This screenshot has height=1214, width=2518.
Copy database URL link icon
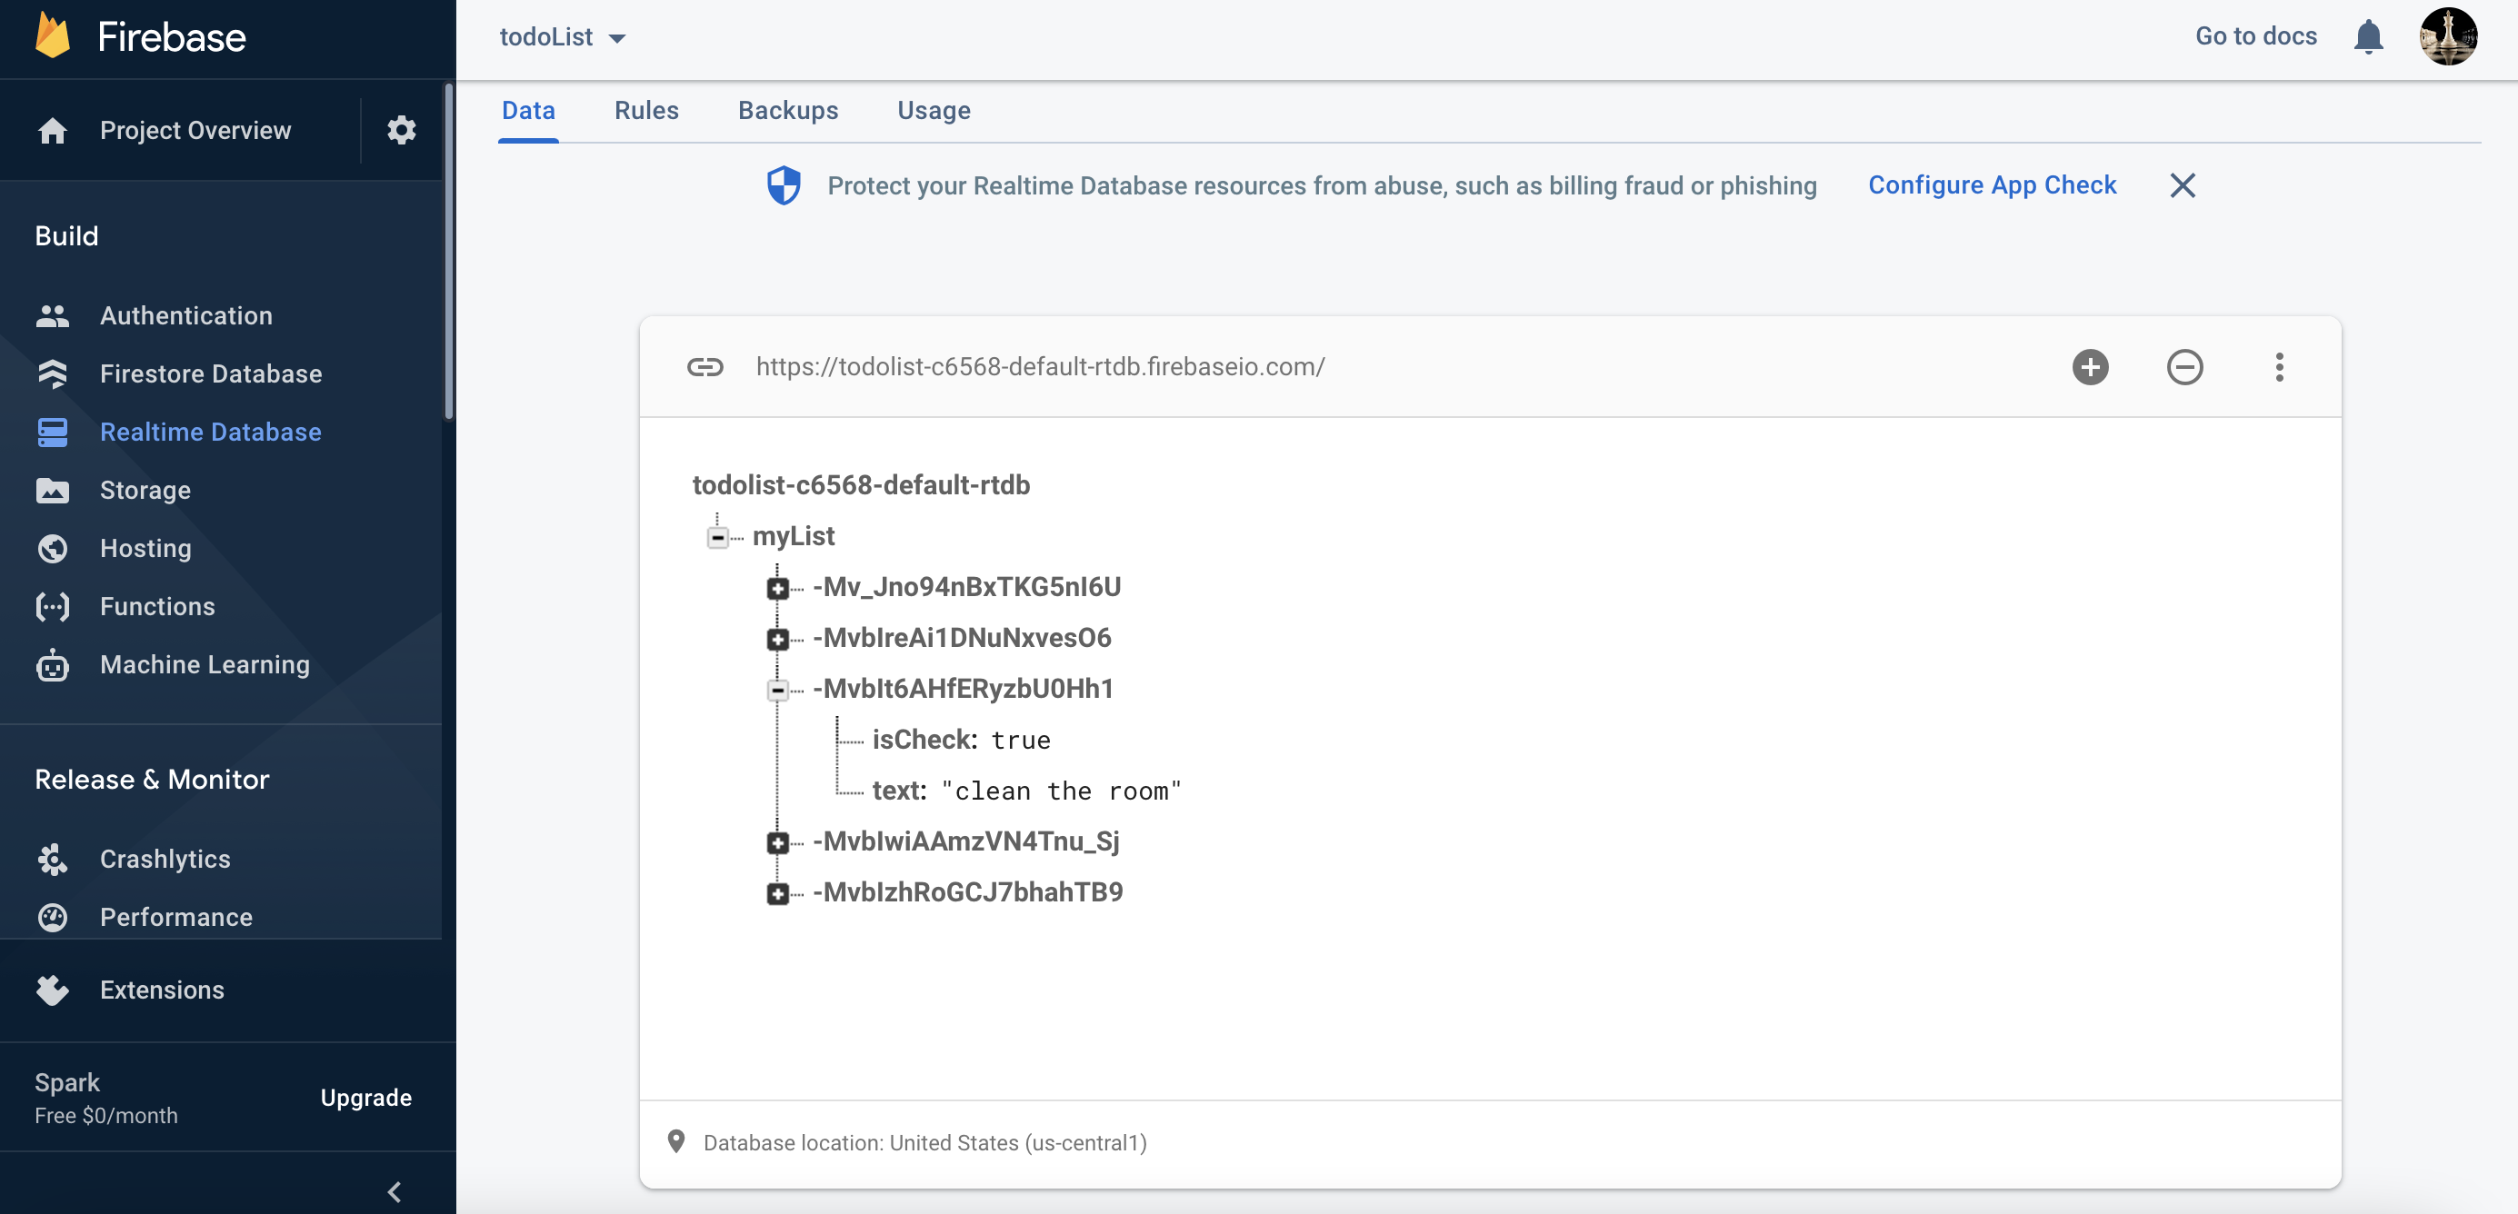[704, 366]
